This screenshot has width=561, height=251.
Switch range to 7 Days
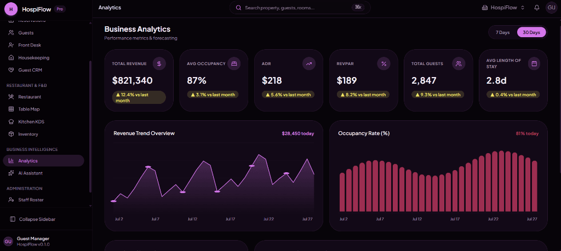pos(503,32)
